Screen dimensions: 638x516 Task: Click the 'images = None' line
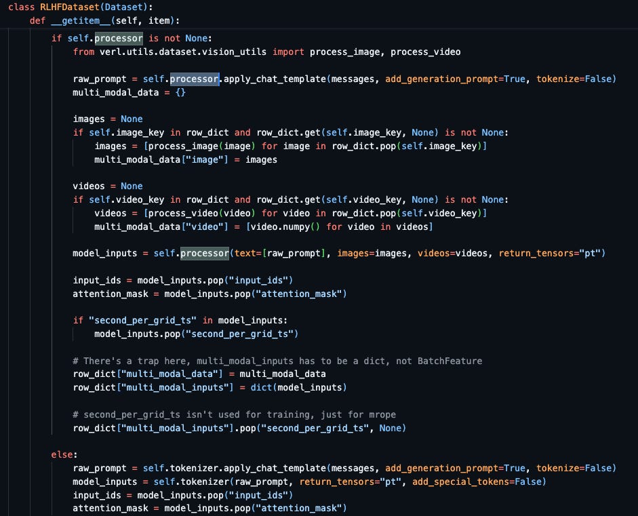(108, 119)
